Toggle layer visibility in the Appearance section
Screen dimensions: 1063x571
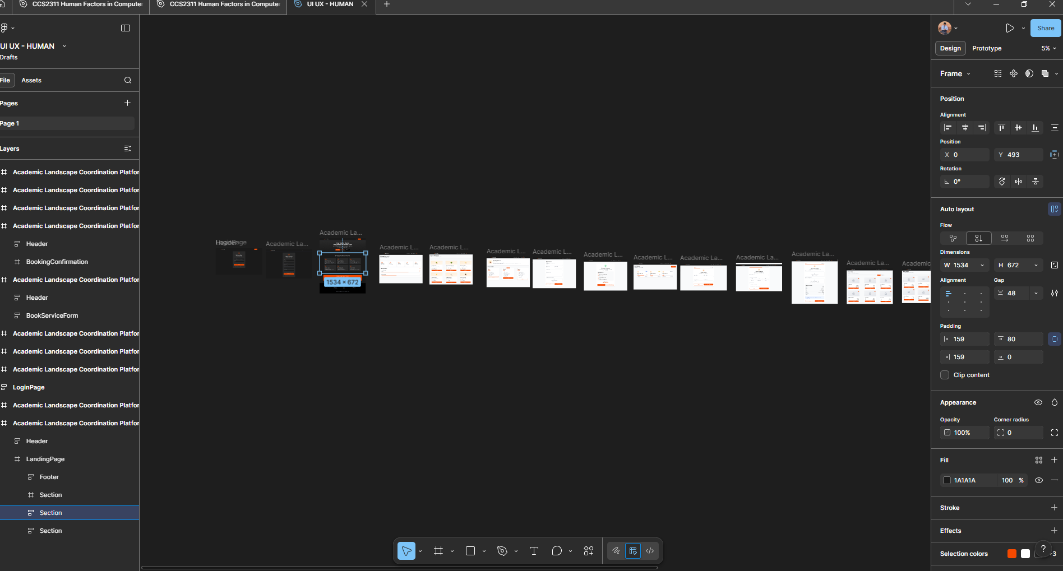point(1038,402)
